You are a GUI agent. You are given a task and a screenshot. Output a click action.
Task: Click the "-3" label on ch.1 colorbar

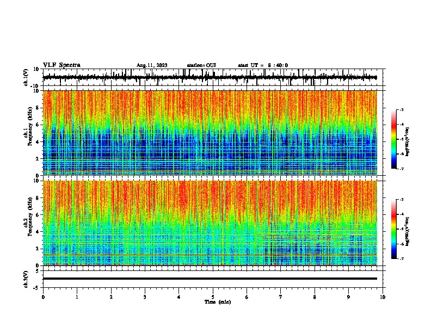coord(402,109)
